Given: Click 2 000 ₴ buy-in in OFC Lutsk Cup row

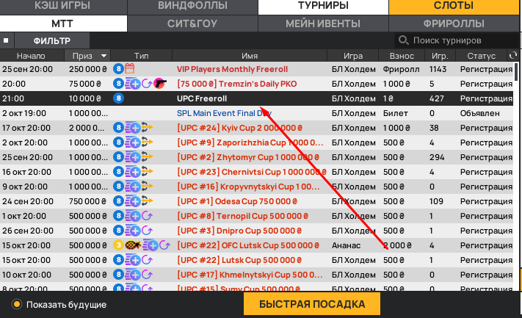Looking at the screenshot, I should [397, 245].
